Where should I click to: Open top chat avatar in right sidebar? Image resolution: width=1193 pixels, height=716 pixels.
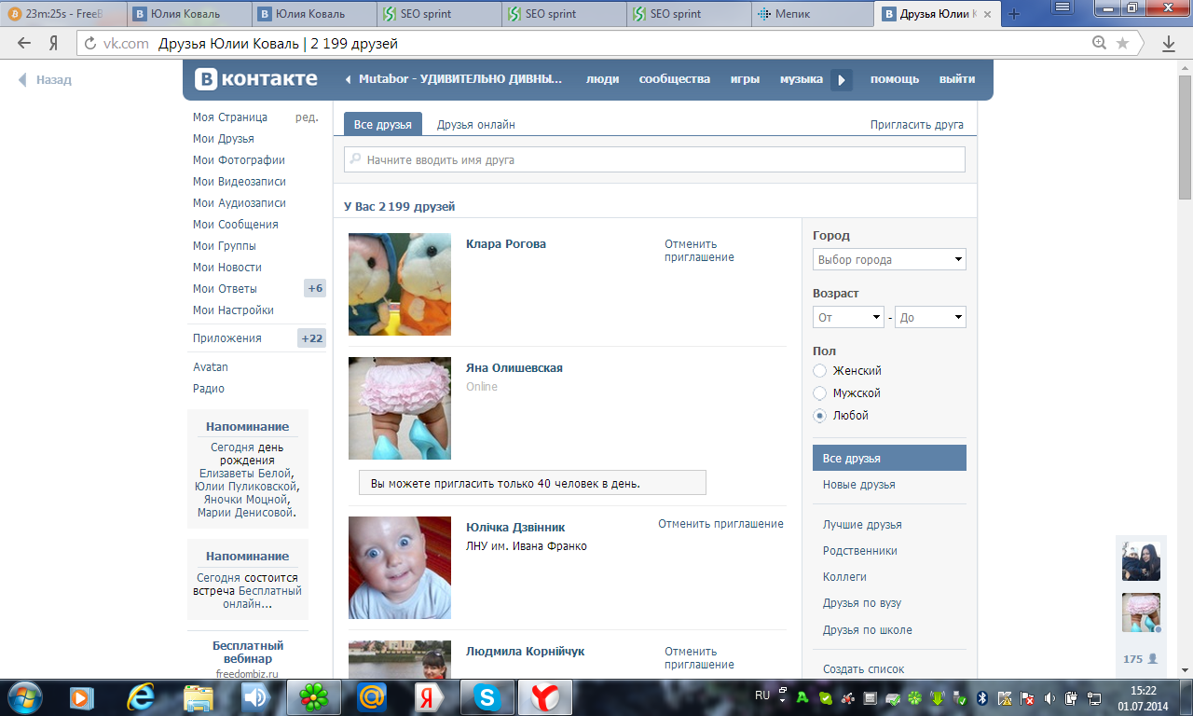coord(1141,561)
